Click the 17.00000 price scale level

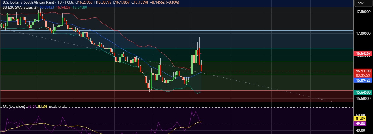(x=364, y=34)
